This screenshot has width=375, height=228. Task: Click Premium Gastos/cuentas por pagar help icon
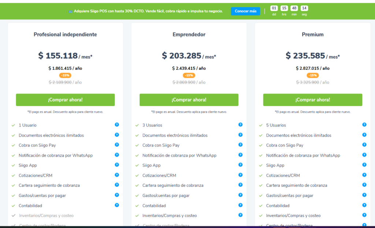click(x=364, y=195)
